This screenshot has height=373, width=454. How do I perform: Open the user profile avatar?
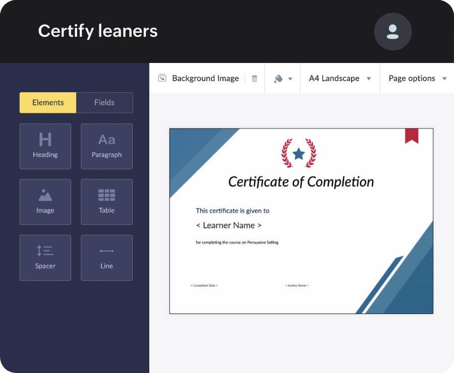point(393,31)
